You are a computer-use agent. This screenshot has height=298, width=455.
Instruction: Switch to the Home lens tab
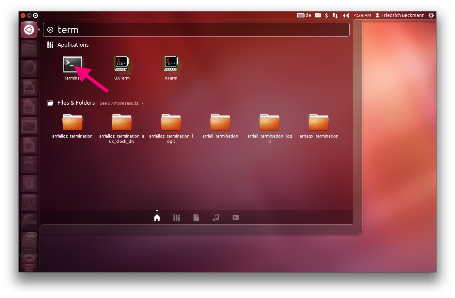pyautogui.click(x=157, y=217)
